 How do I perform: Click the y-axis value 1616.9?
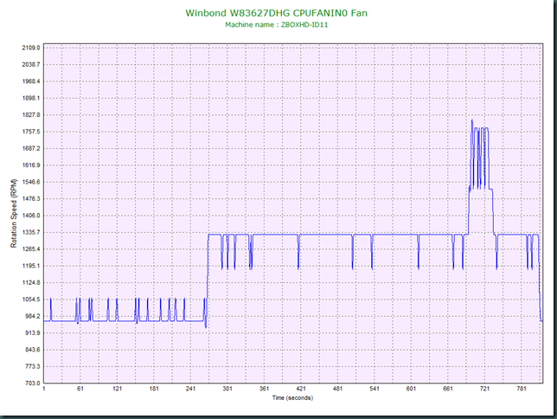pyautogui.click(x=31, y=165)
